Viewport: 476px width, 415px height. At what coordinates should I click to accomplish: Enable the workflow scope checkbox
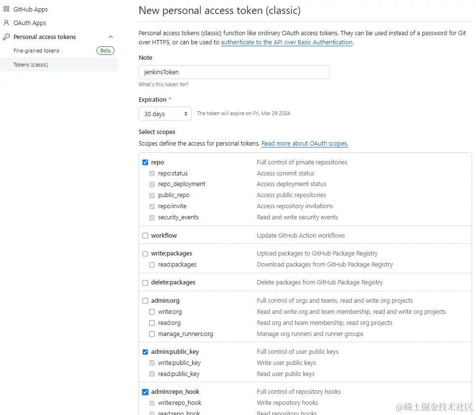click(145, 236)
